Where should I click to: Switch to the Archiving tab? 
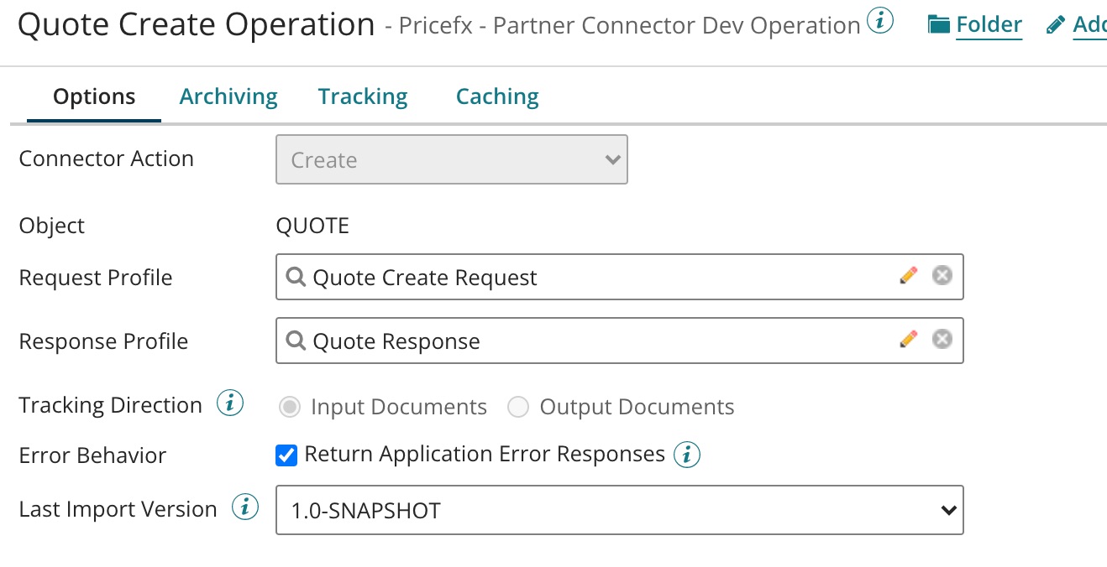[x=228, y=96]
